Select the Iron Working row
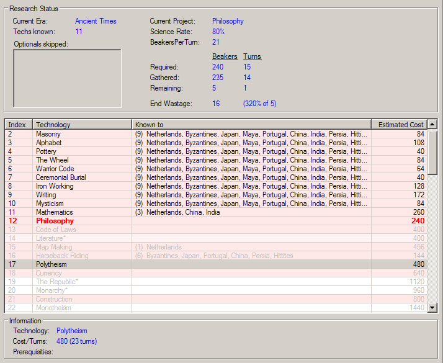443x363 pixels. pos(216,186)
